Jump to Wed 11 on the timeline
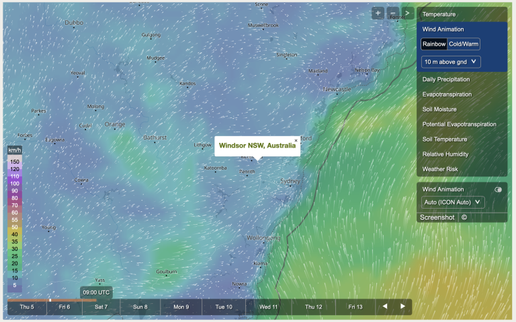This screenshot has width=516, height=322. pyautogui.click(x=269, y=307)
